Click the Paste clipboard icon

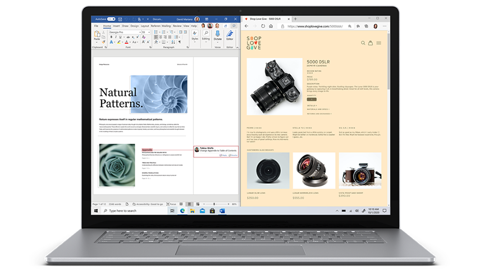pyautogui.click(x=97, y=34)
